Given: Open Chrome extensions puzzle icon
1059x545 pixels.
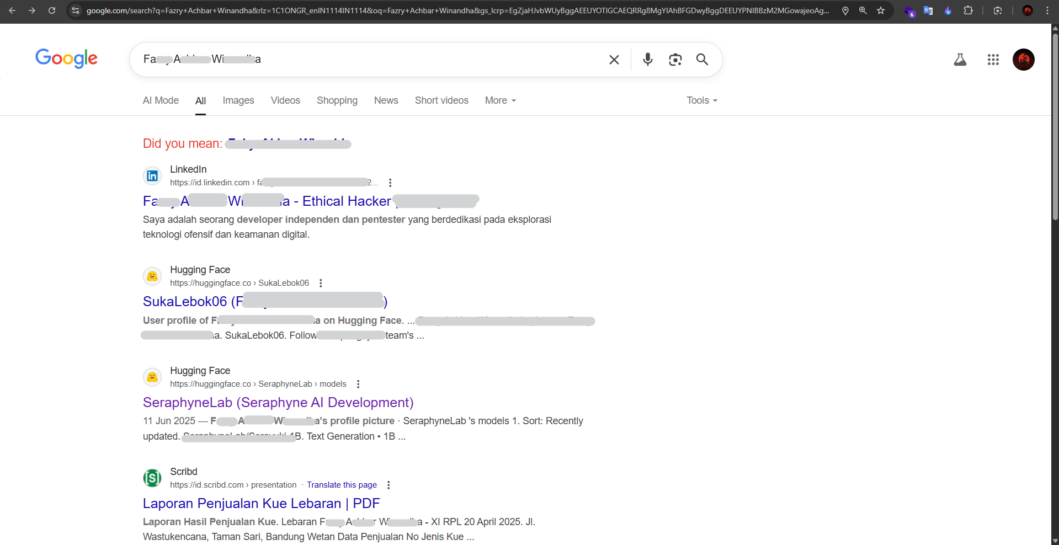Looking at the screenshot, I should pos(968,10).
